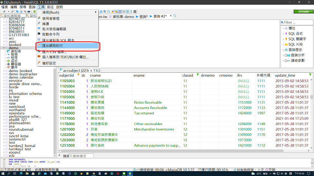Select the 函式 item under demo
The width and height of the screenshot is (314, 176).
14,61
